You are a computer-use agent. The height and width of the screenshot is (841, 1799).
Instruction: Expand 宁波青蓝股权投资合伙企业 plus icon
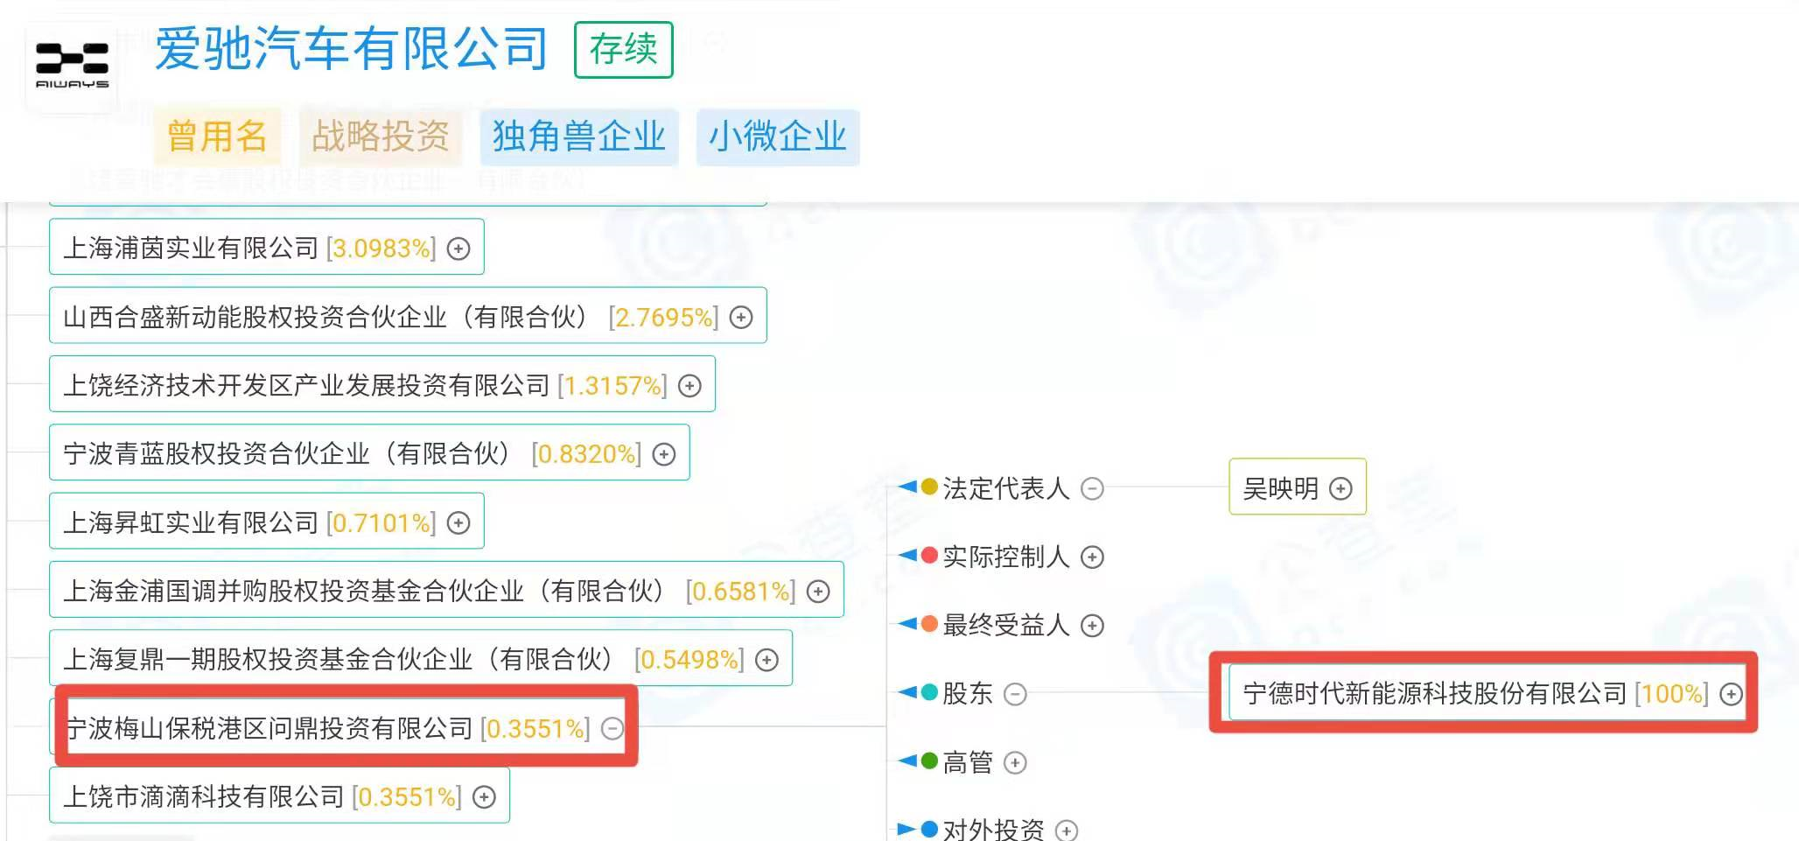coord(664,454)
